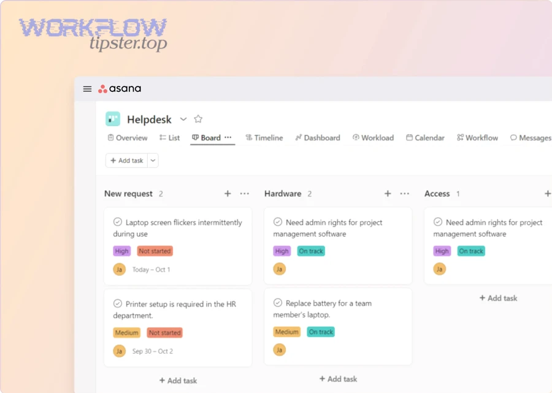Click On track tag on Access admin rights card
This screenshot has height=393, width=552.
471,251
